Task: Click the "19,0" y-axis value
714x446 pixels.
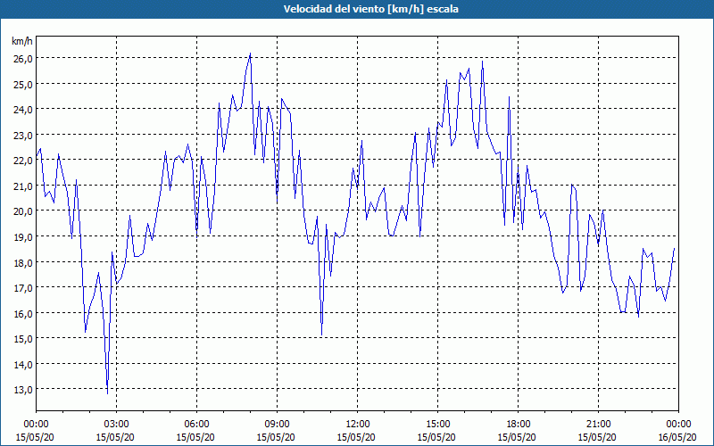Action: coord(22,236)
